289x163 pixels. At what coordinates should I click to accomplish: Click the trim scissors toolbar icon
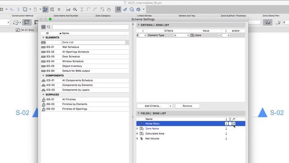[68, 10]
